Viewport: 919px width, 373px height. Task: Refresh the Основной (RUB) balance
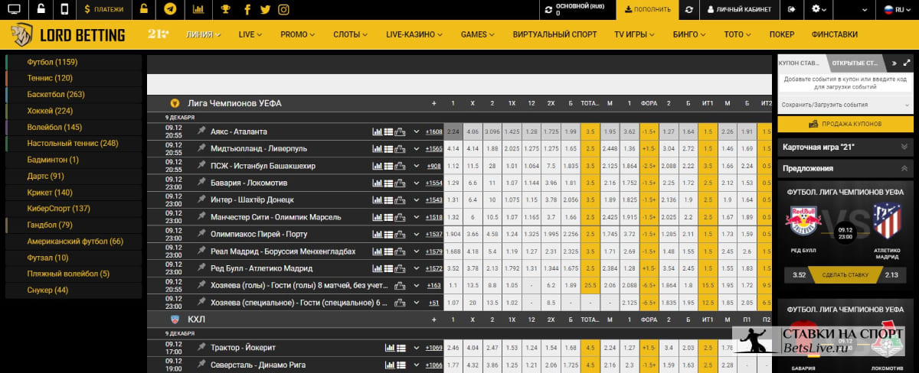tap(548, 9)
